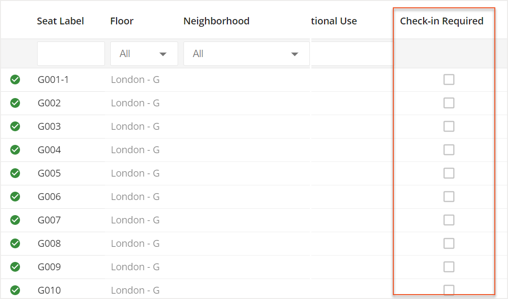Image resolution: width=508 pixels, height=299 pixels.
Task: Click the Neighborhood column header
Action: [x=216, y=20]
